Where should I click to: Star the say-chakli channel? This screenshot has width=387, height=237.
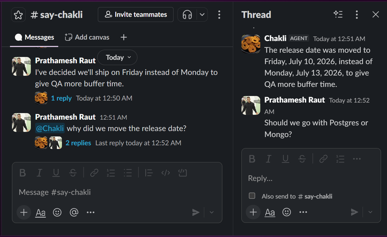click(x=18, y=15)
